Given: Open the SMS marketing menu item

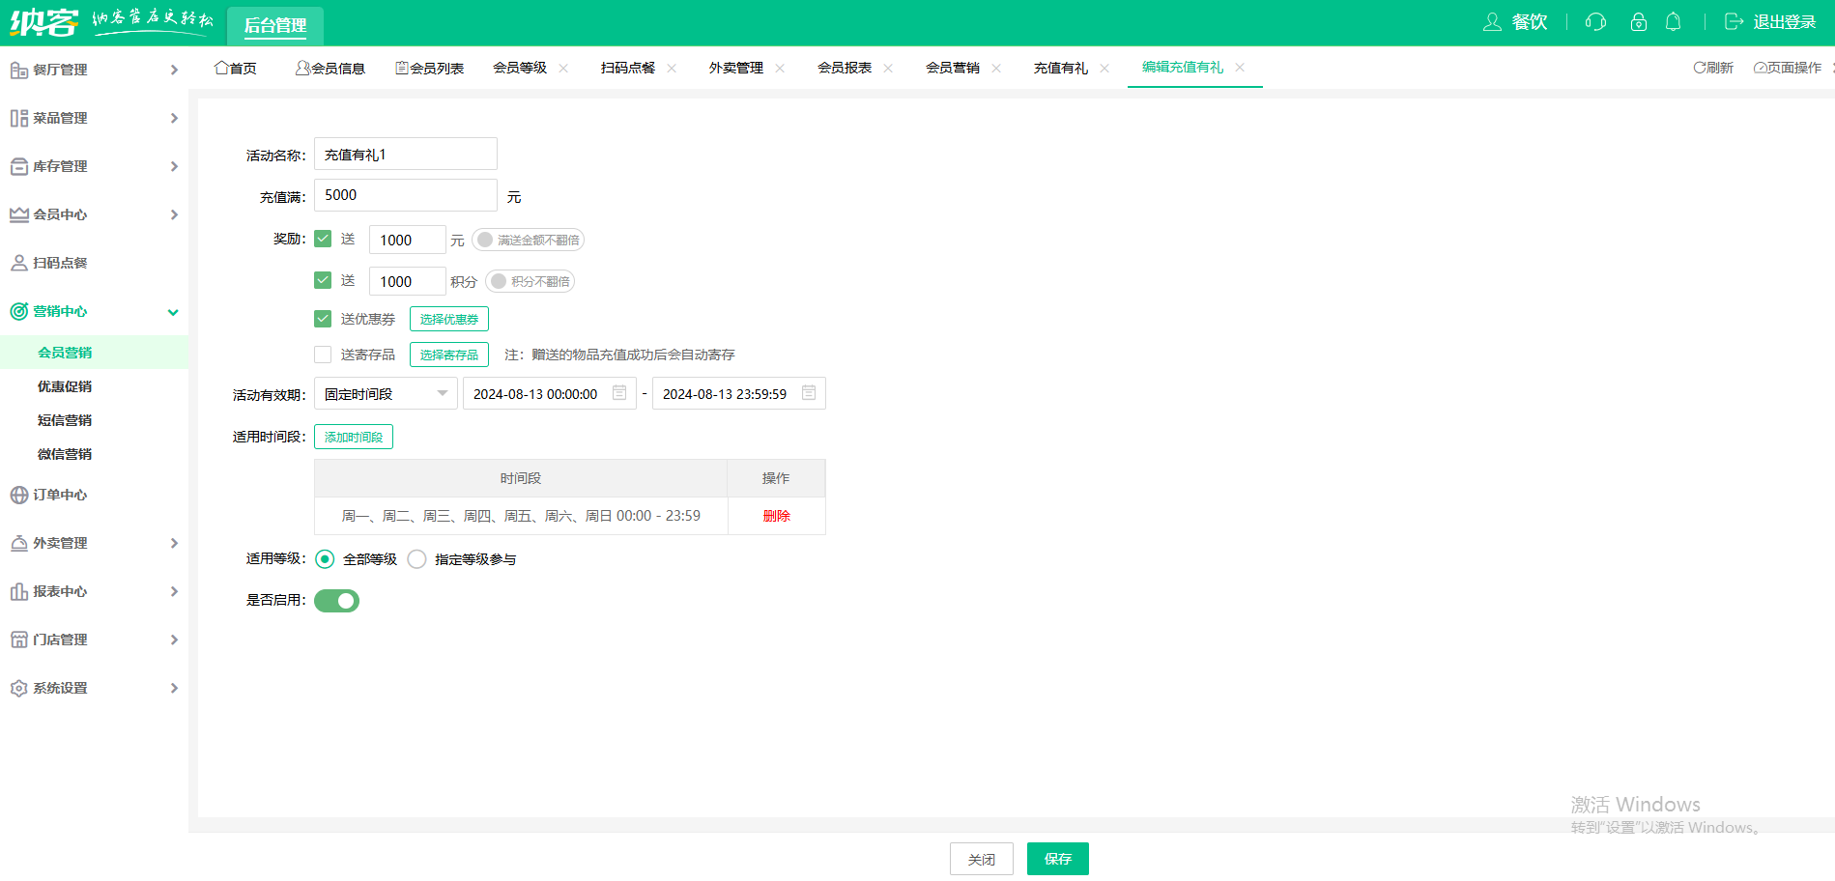Looking at the screenshot, I should pyautogui.click(x=65, y=420).
